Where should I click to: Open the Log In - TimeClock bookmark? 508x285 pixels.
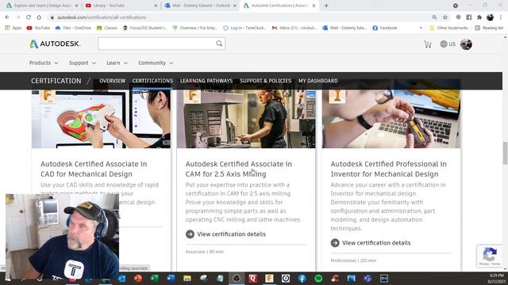[245, 28]
